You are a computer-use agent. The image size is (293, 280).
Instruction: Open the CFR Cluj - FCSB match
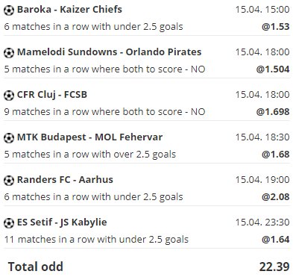(x=52, y=95)
